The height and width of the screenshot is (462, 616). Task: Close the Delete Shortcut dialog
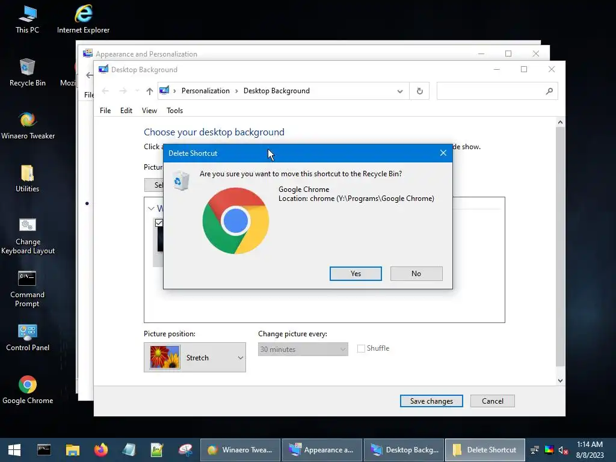tap(443, 153)
